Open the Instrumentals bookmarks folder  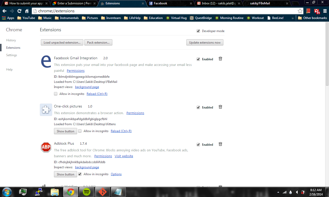click(x=67, y=18)
